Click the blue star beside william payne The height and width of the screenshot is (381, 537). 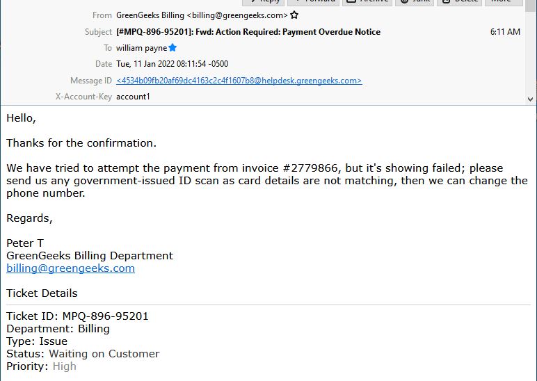click(173, 47)
